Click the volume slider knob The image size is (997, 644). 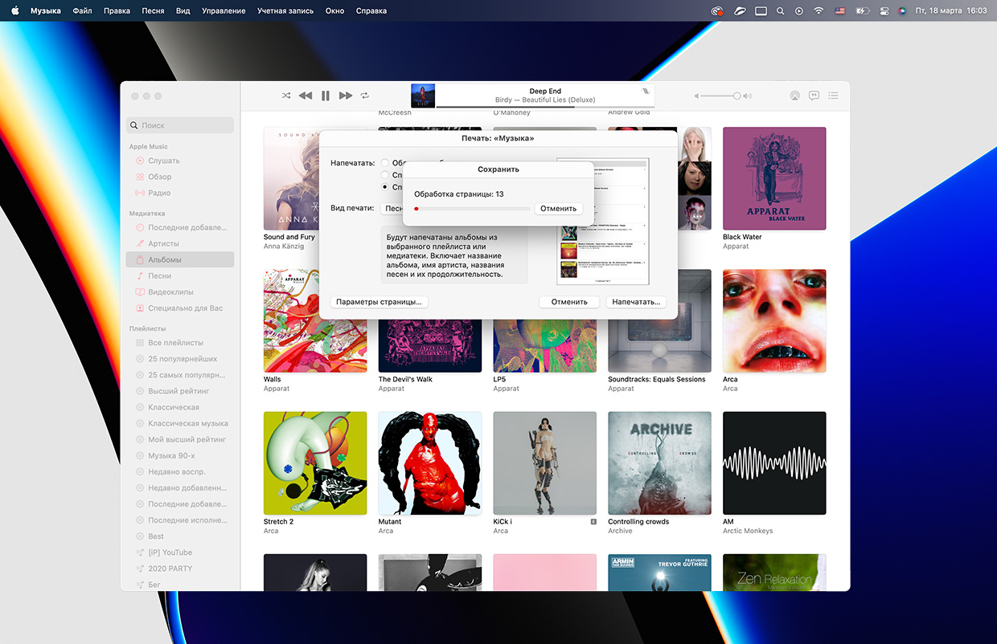(736, 96)
